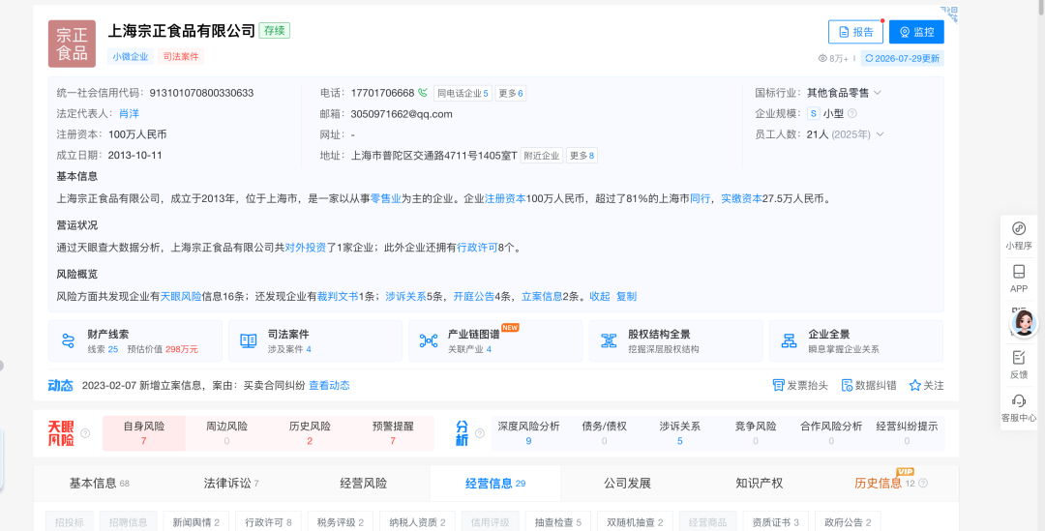Open 涉诉关系 5 analysis item
This screenshot has height=531, width=1045.
[x=680, y=433]
